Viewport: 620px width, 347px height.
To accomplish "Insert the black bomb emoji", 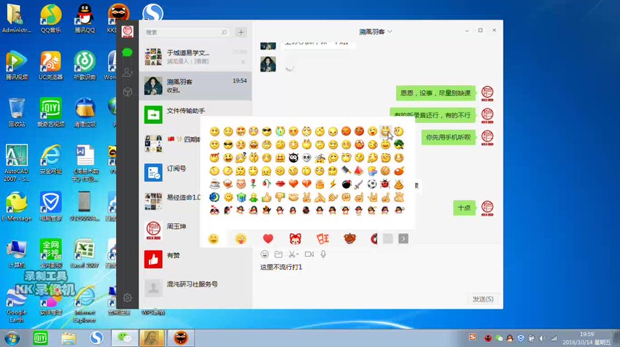I will tap(346, 184).
